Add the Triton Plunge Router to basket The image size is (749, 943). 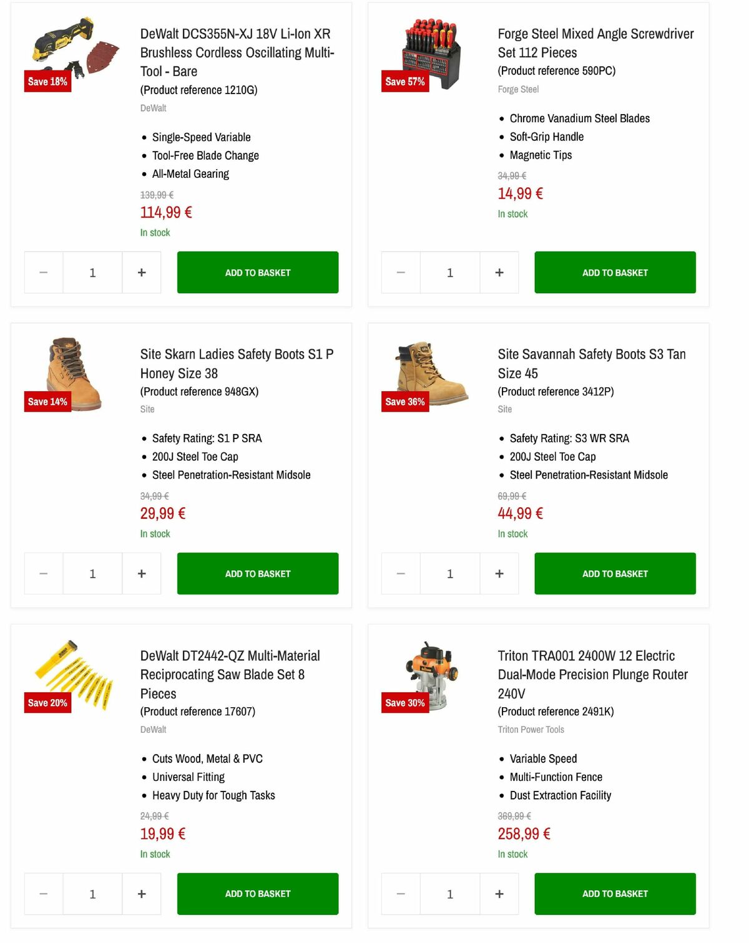(615, 894)
